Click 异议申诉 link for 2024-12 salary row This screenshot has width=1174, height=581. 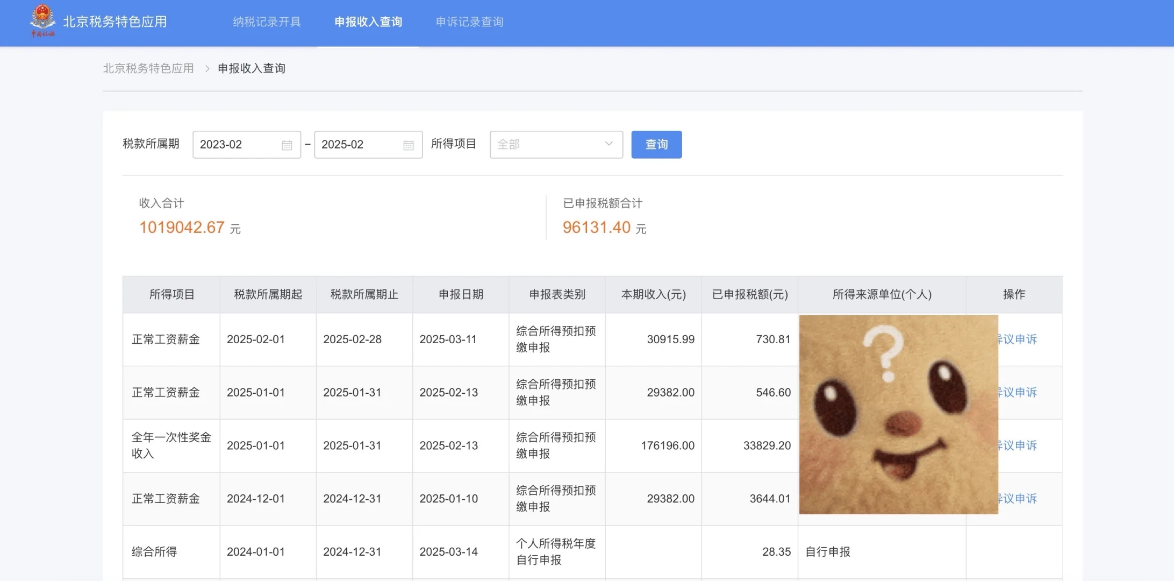tap(1018, 499)
